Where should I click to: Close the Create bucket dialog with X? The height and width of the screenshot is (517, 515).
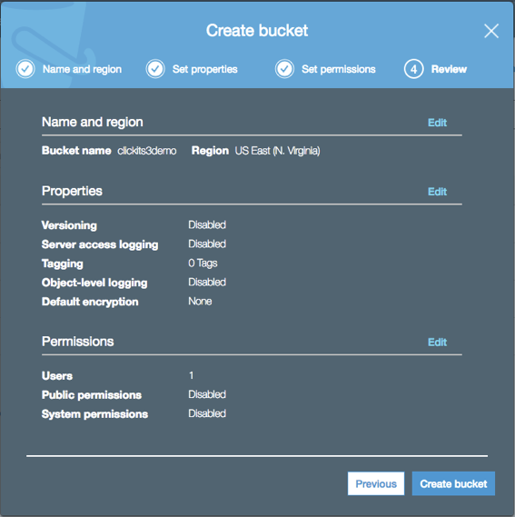[x=491, y=31]
